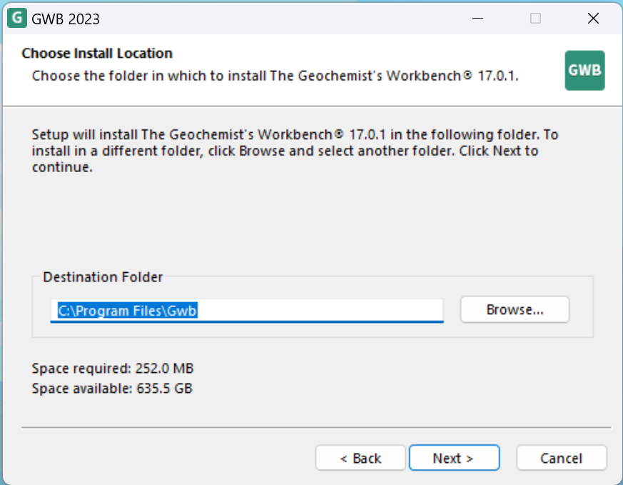Click the grayed-out maximize window button

(x=536, y=19)
